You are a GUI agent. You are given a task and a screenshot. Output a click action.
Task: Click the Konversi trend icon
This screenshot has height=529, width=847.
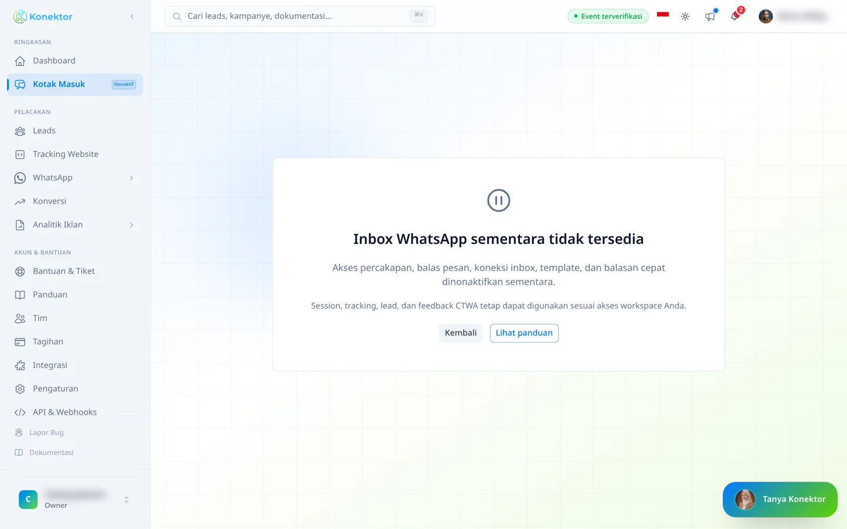pyautogui.click(x=20, y=202)
